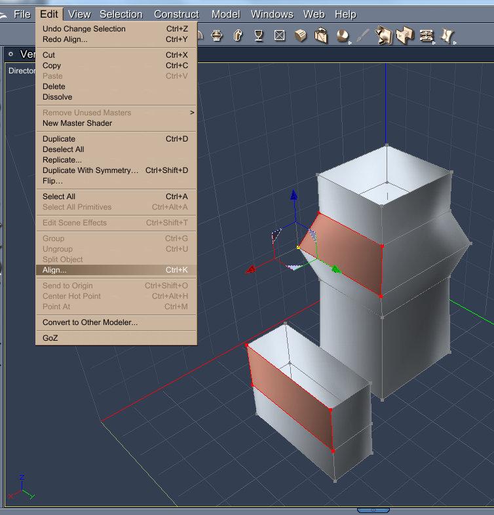Click the greyed paint brush tool icon
494x515 pixels.
tap(362, 35)
